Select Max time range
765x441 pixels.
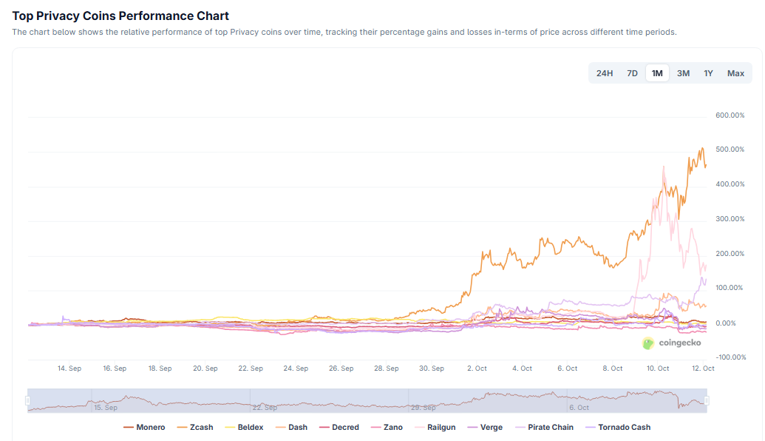[735, 73]
